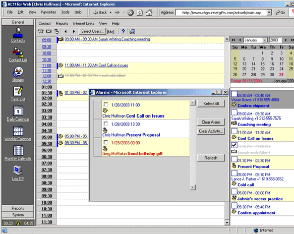Open the browser Tools menu
The height and width of the screenshot is (234, 294).
click(65, 13)
